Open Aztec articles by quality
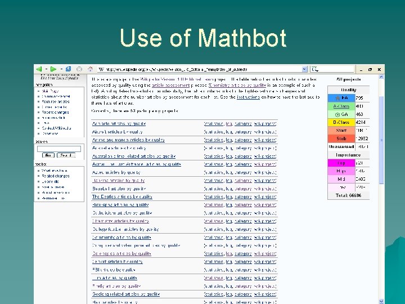Image resolution: width=405 pixels, height=304 pixels. tap(116, 172)
